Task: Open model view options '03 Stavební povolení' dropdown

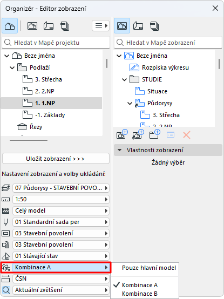Action: pos(61,233)
